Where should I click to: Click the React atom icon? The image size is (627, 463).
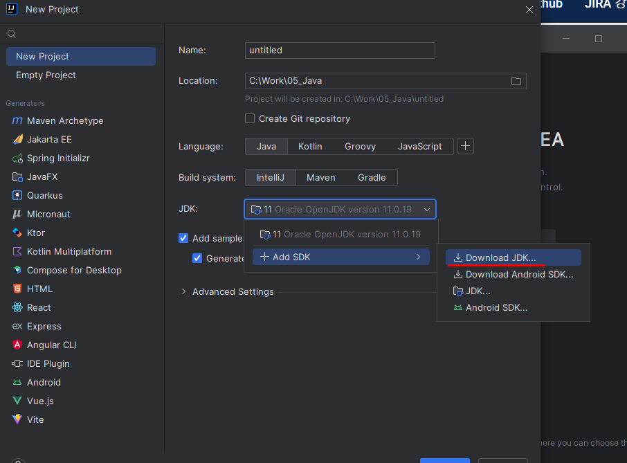pyautogui.click(x=17, y=307)
